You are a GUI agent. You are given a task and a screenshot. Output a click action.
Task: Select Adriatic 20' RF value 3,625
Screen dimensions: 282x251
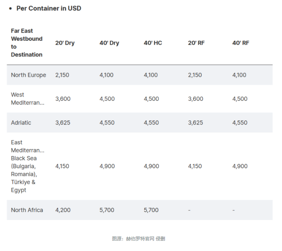tap(195, 123)
